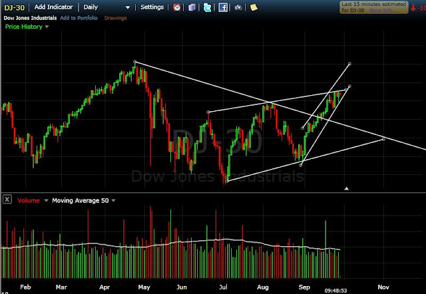Open the Volume dropdown arrow
The height and width of the screenshot is (294, 426).
(46, 200)
